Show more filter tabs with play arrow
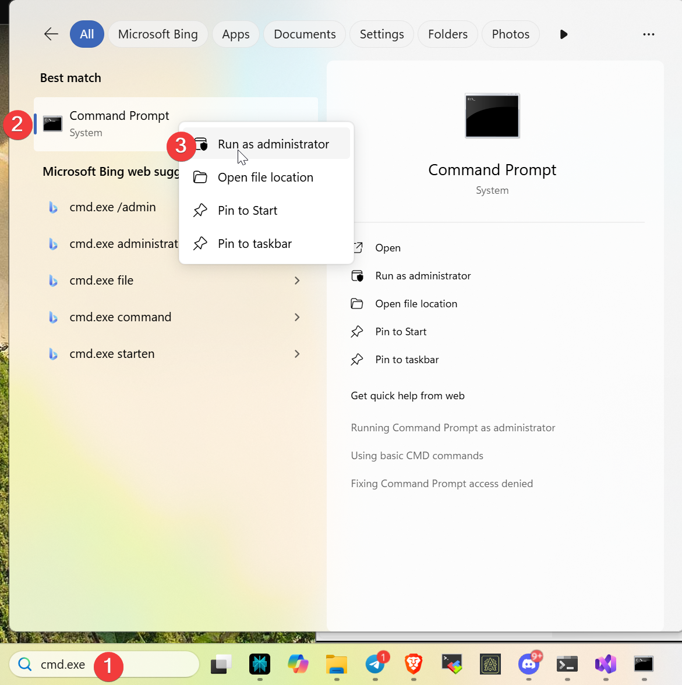 tap(563, 34)
